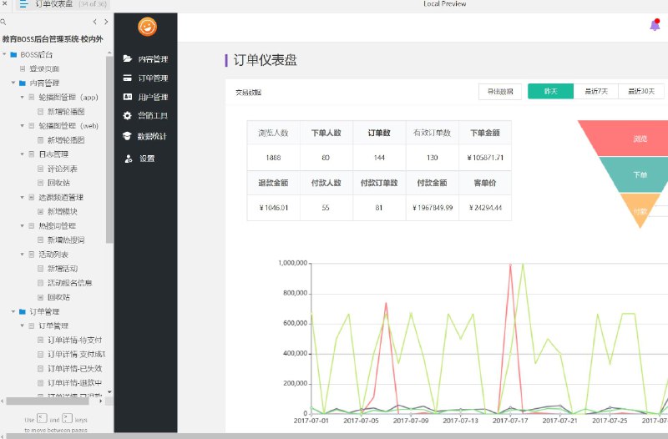The width and height of the screenshot is (668, 439).
Task: Collapse the 日志管理 tree arrow
Action: (23, 154)
